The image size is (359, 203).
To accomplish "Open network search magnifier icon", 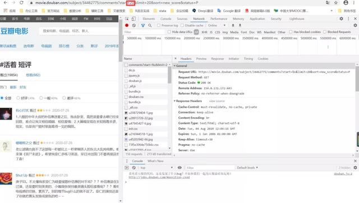I will [150, 25].
